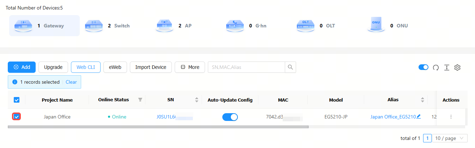Open table settings gear icon
The height and width of the screenshot is (148, 475).
(x=457, y=67)
